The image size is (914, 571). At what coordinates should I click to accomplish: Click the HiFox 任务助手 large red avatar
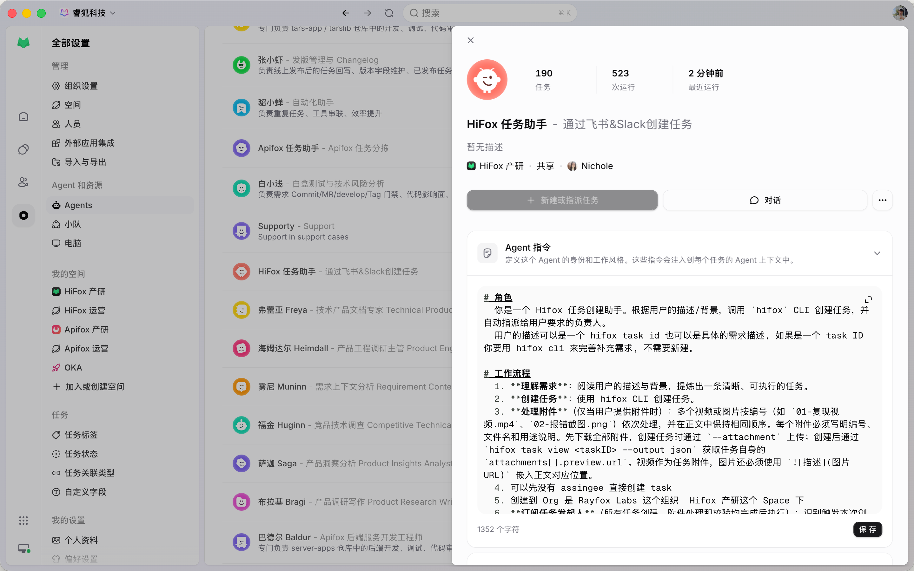(x=487, y=80)
